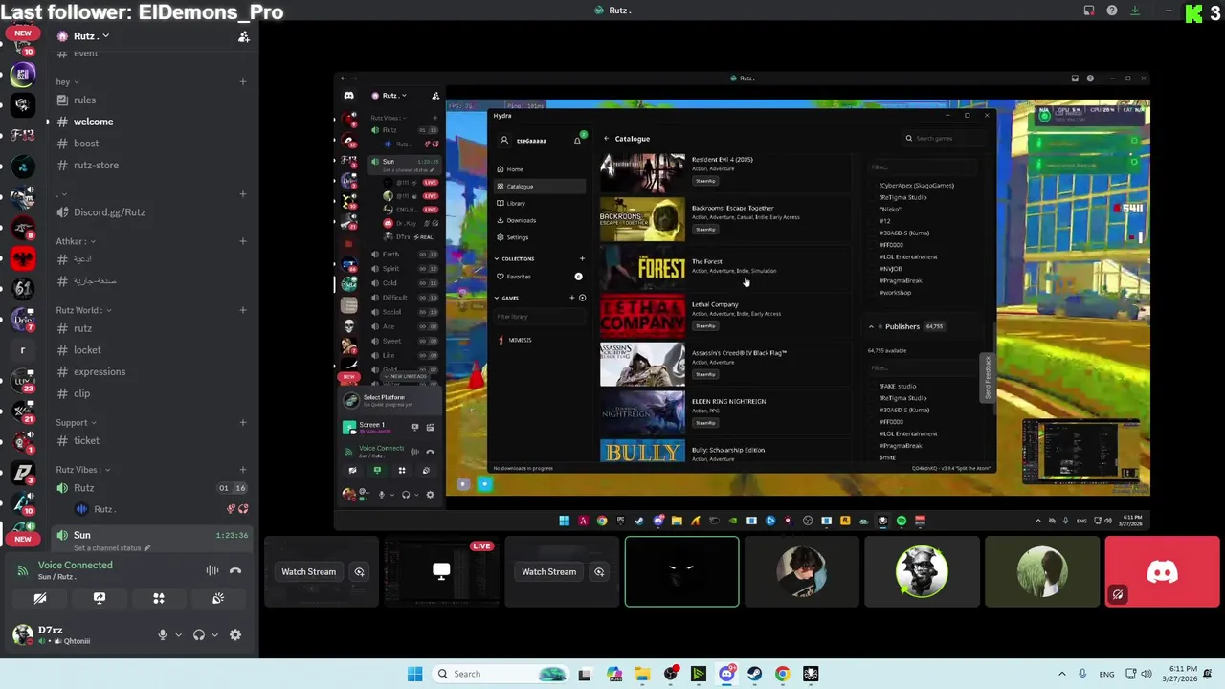Click the first Watch Stream button
This screenshot has height=689, width=1225.
click(308, 572)
